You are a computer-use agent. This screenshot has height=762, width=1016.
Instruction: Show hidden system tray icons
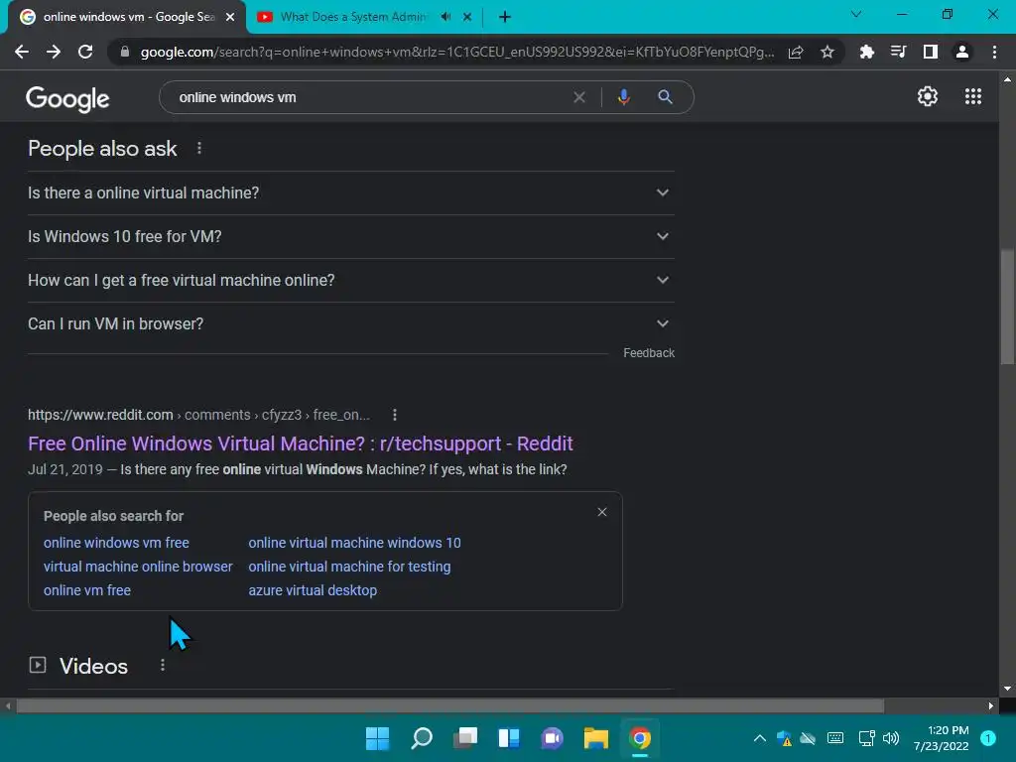click(x=760, y=738)
